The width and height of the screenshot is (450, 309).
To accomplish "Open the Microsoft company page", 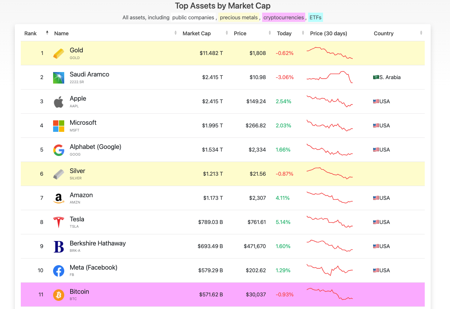I will coord(83,123).
